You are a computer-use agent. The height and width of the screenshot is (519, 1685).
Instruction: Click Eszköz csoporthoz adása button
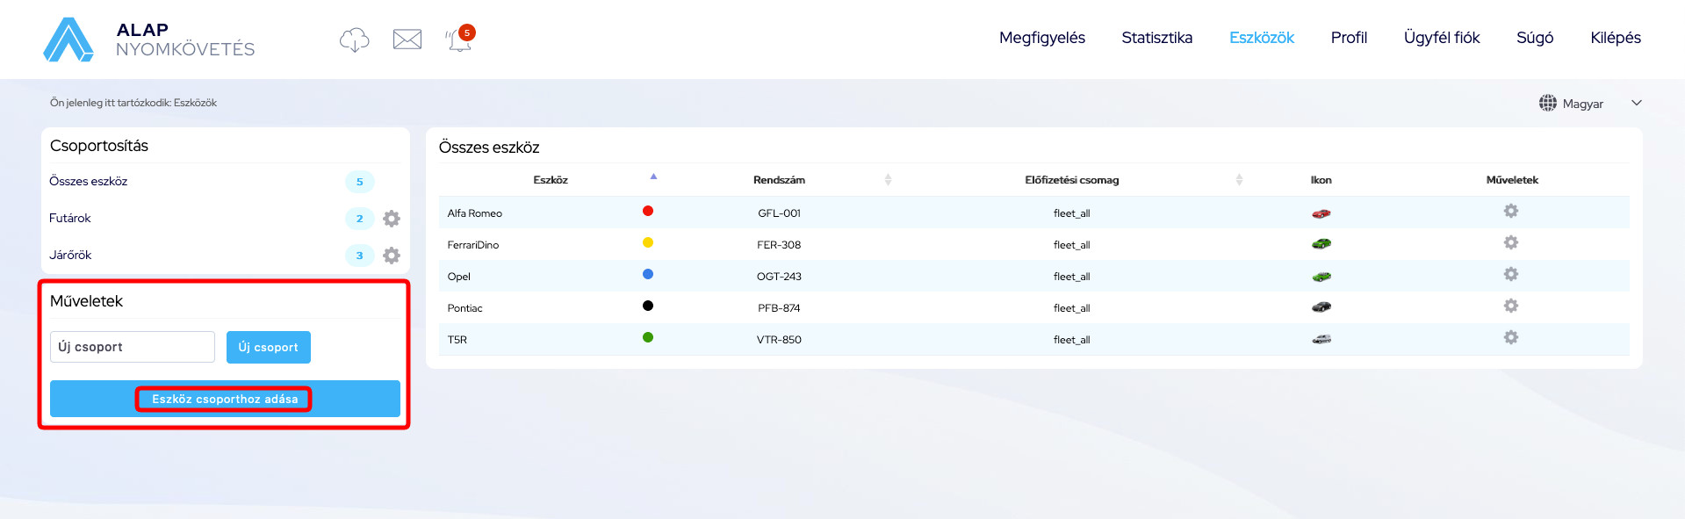[225, 399]
